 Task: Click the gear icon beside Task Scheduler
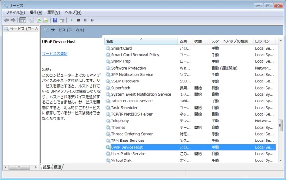tap(108, 108)
